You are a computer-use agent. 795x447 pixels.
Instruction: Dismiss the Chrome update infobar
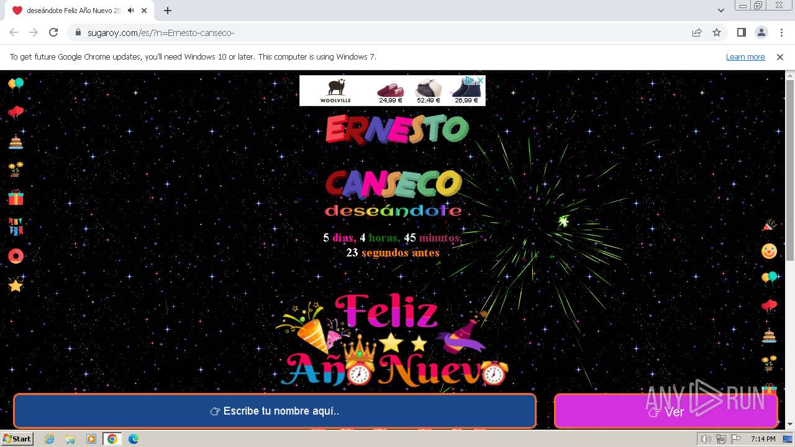pyautogui.click(x=780, y=57)
